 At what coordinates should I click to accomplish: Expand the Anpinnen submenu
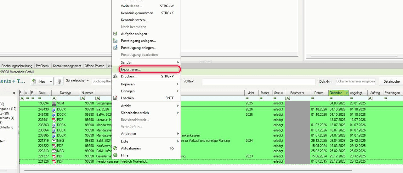[x=146, y=133]
